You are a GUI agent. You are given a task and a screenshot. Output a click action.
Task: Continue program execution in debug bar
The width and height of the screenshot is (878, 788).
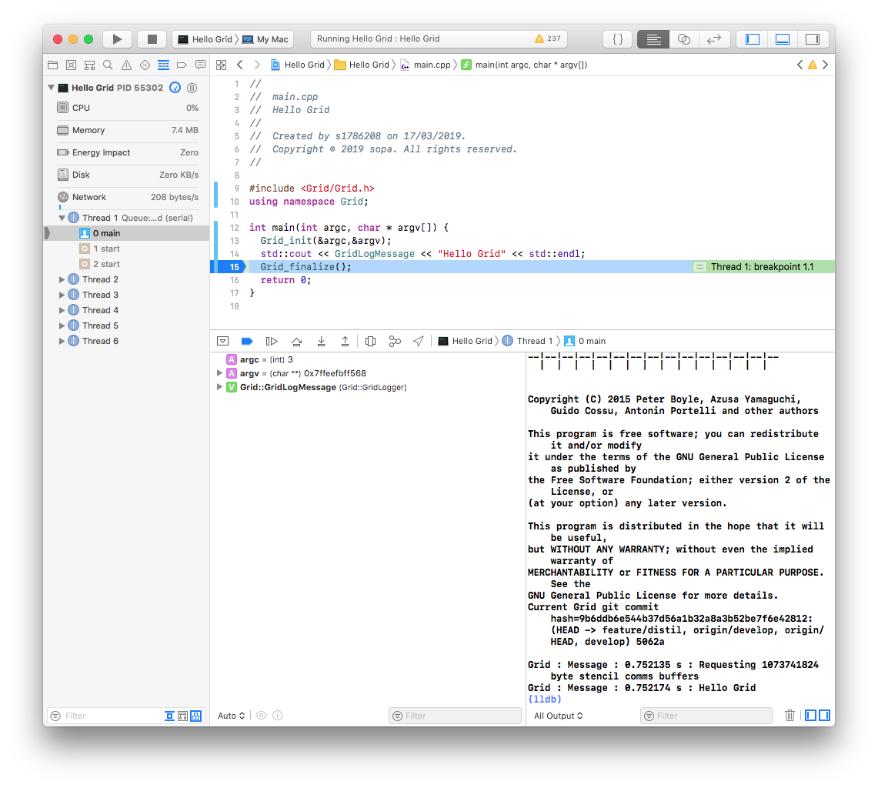(x=271, y=341)
